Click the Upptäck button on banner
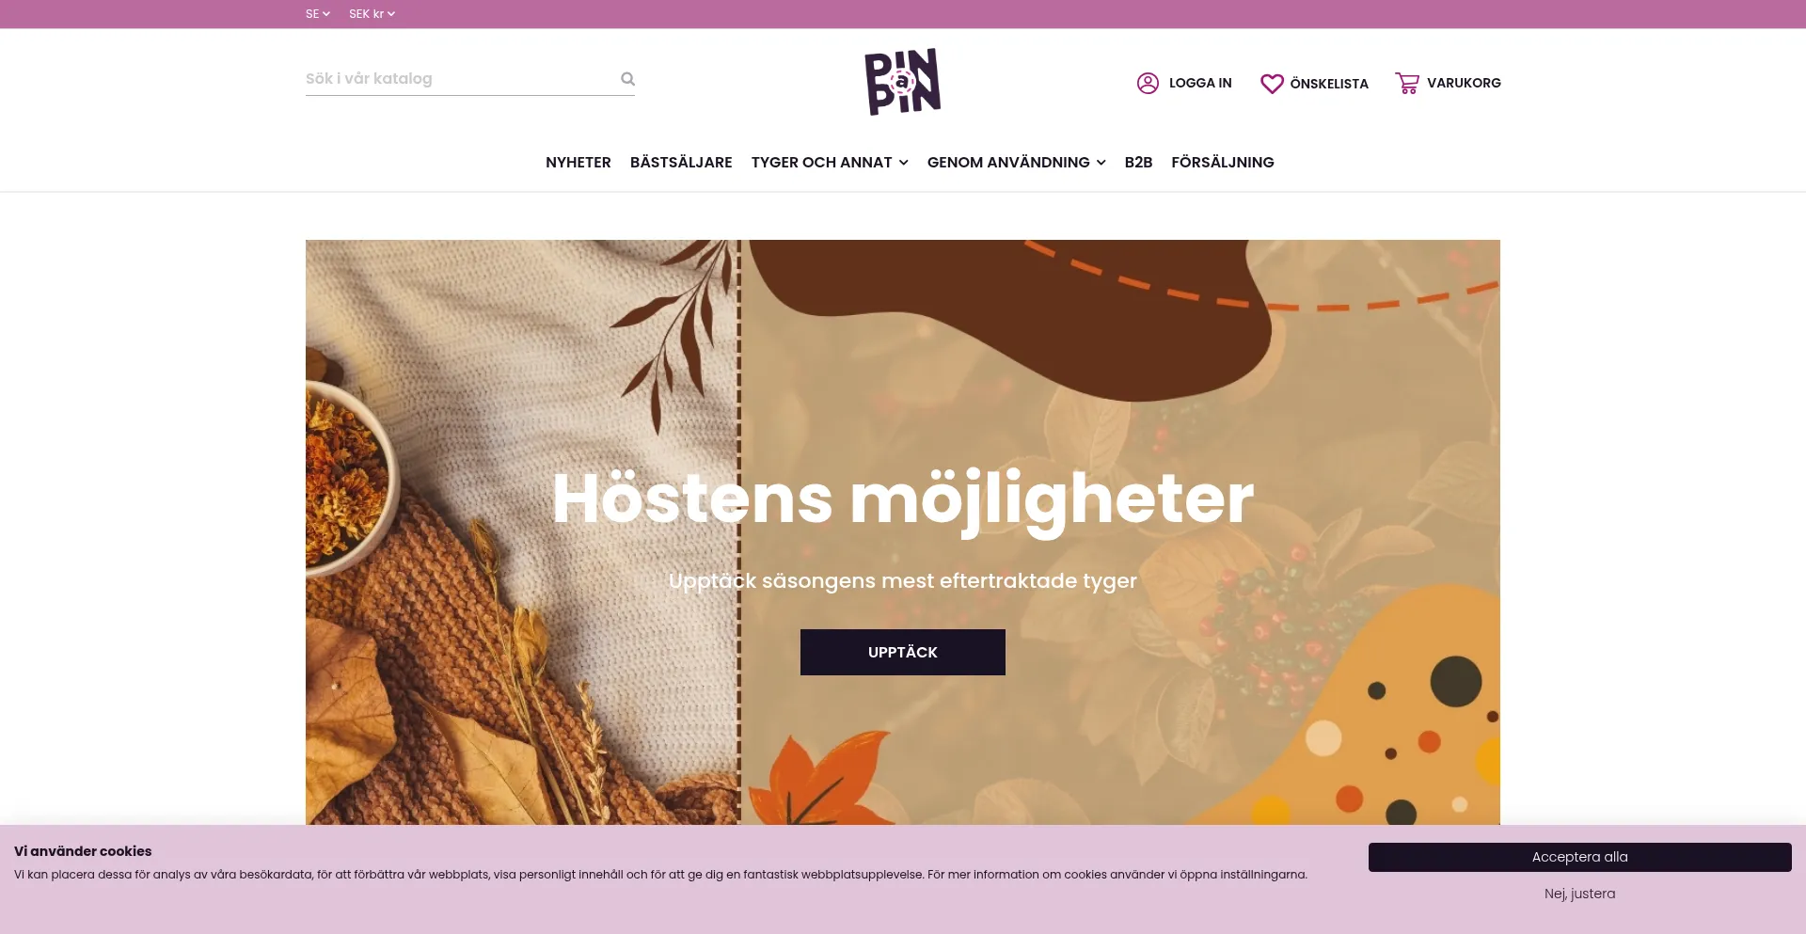The width and height of the screenshot is (1806, 934). (x=903, y=652)
